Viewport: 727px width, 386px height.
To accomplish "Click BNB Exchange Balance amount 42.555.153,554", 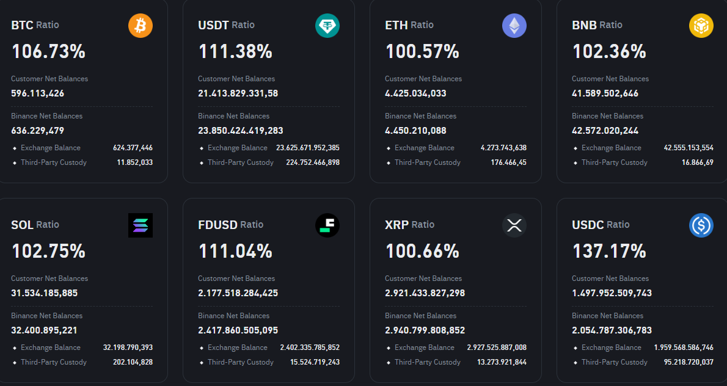I will [689, 148].
